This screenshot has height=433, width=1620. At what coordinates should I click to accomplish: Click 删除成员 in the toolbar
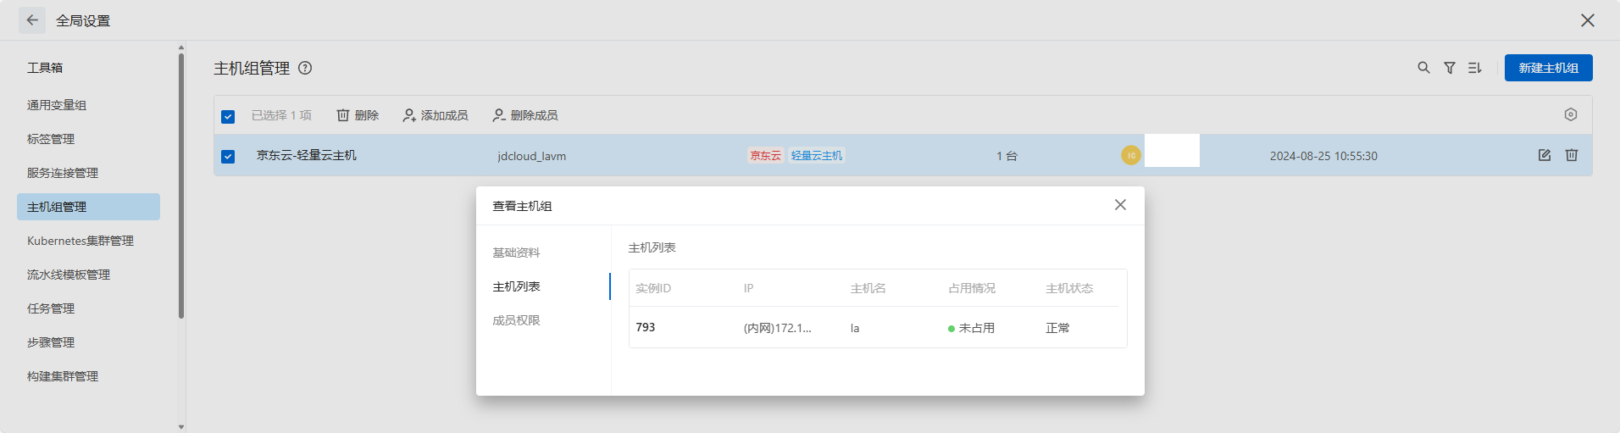coord(525,115)
